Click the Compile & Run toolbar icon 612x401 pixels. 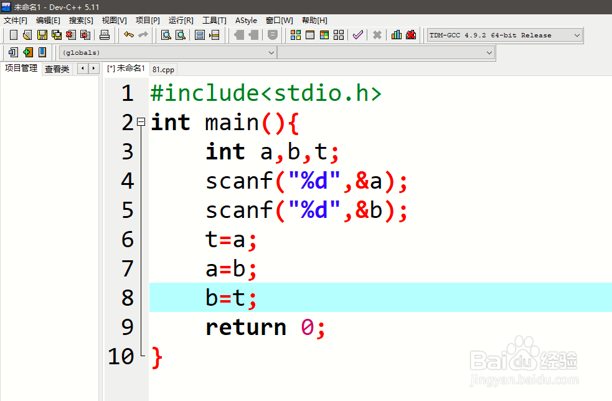click(x=324, y=35)
